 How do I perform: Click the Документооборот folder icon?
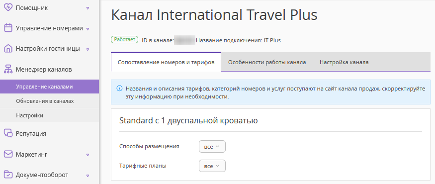click(x=8, y=175)
